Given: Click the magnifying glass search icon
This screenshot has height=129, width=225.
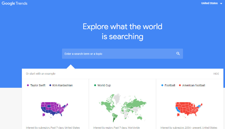Looking at the screenshot, I should [x=178, y=54].
